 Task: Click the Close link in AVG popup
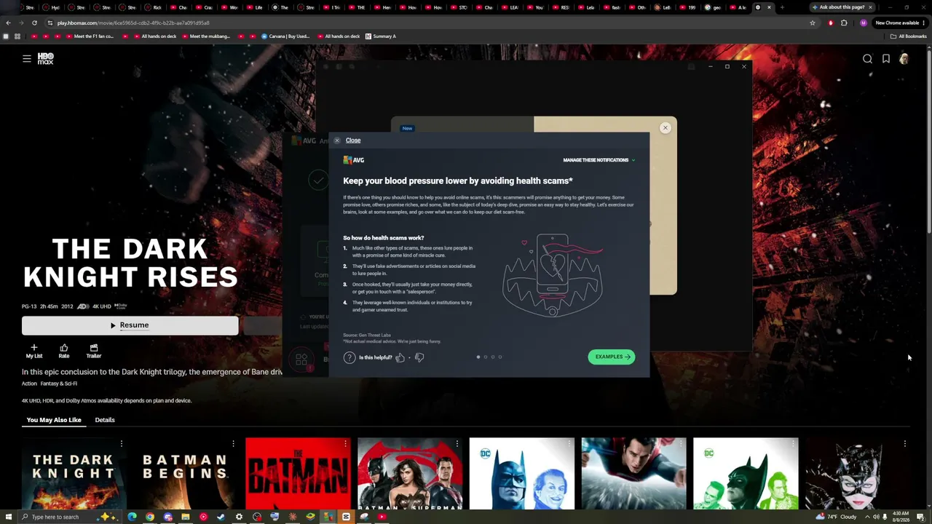(x=353, y=140)
